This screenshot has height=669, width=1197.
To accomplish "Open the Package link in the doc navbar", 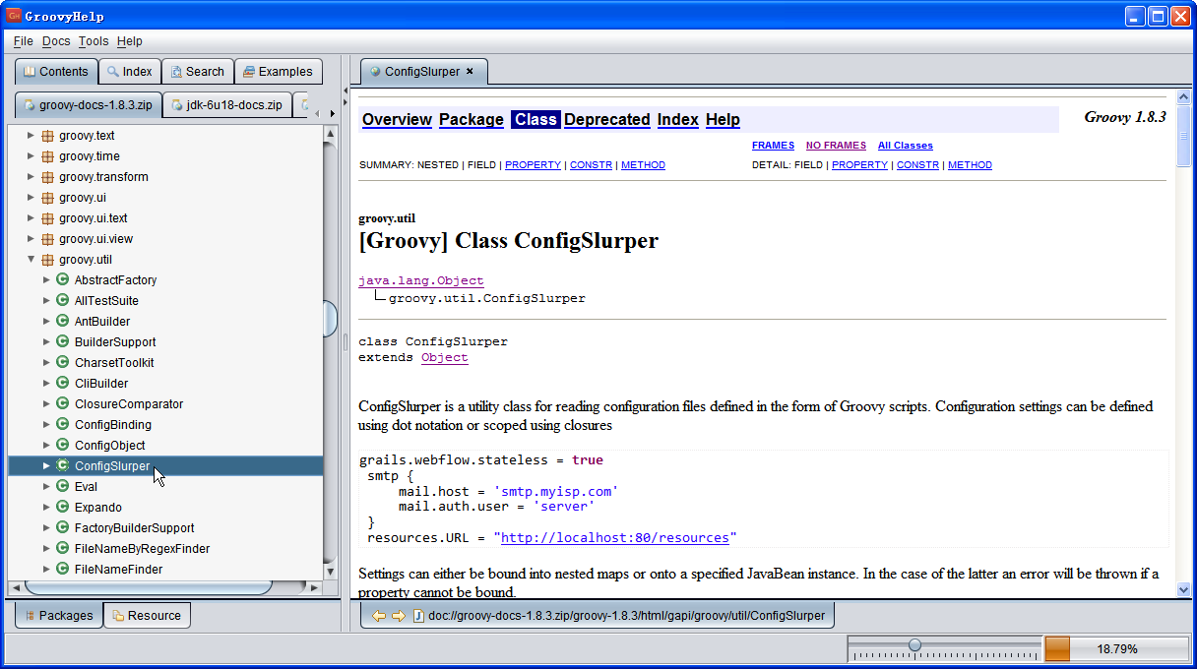I will (x=472, y=120).
